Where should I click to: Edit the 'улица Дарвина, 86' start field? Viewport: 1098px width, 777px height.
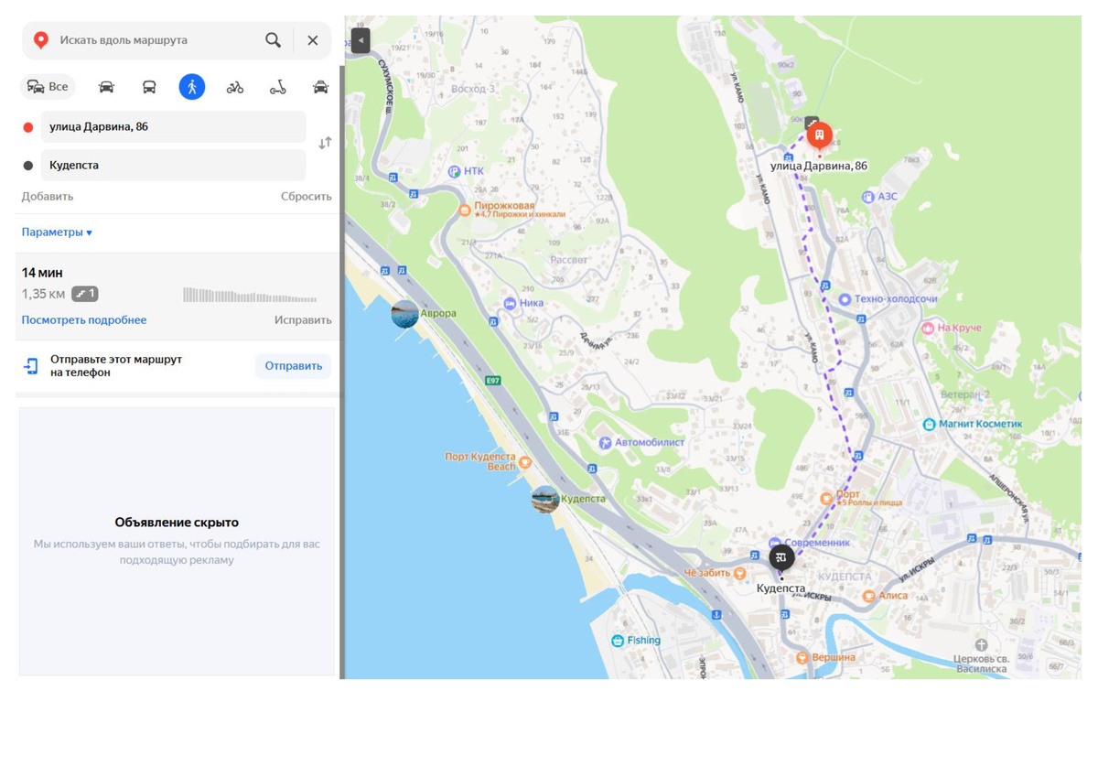point(174,127)
